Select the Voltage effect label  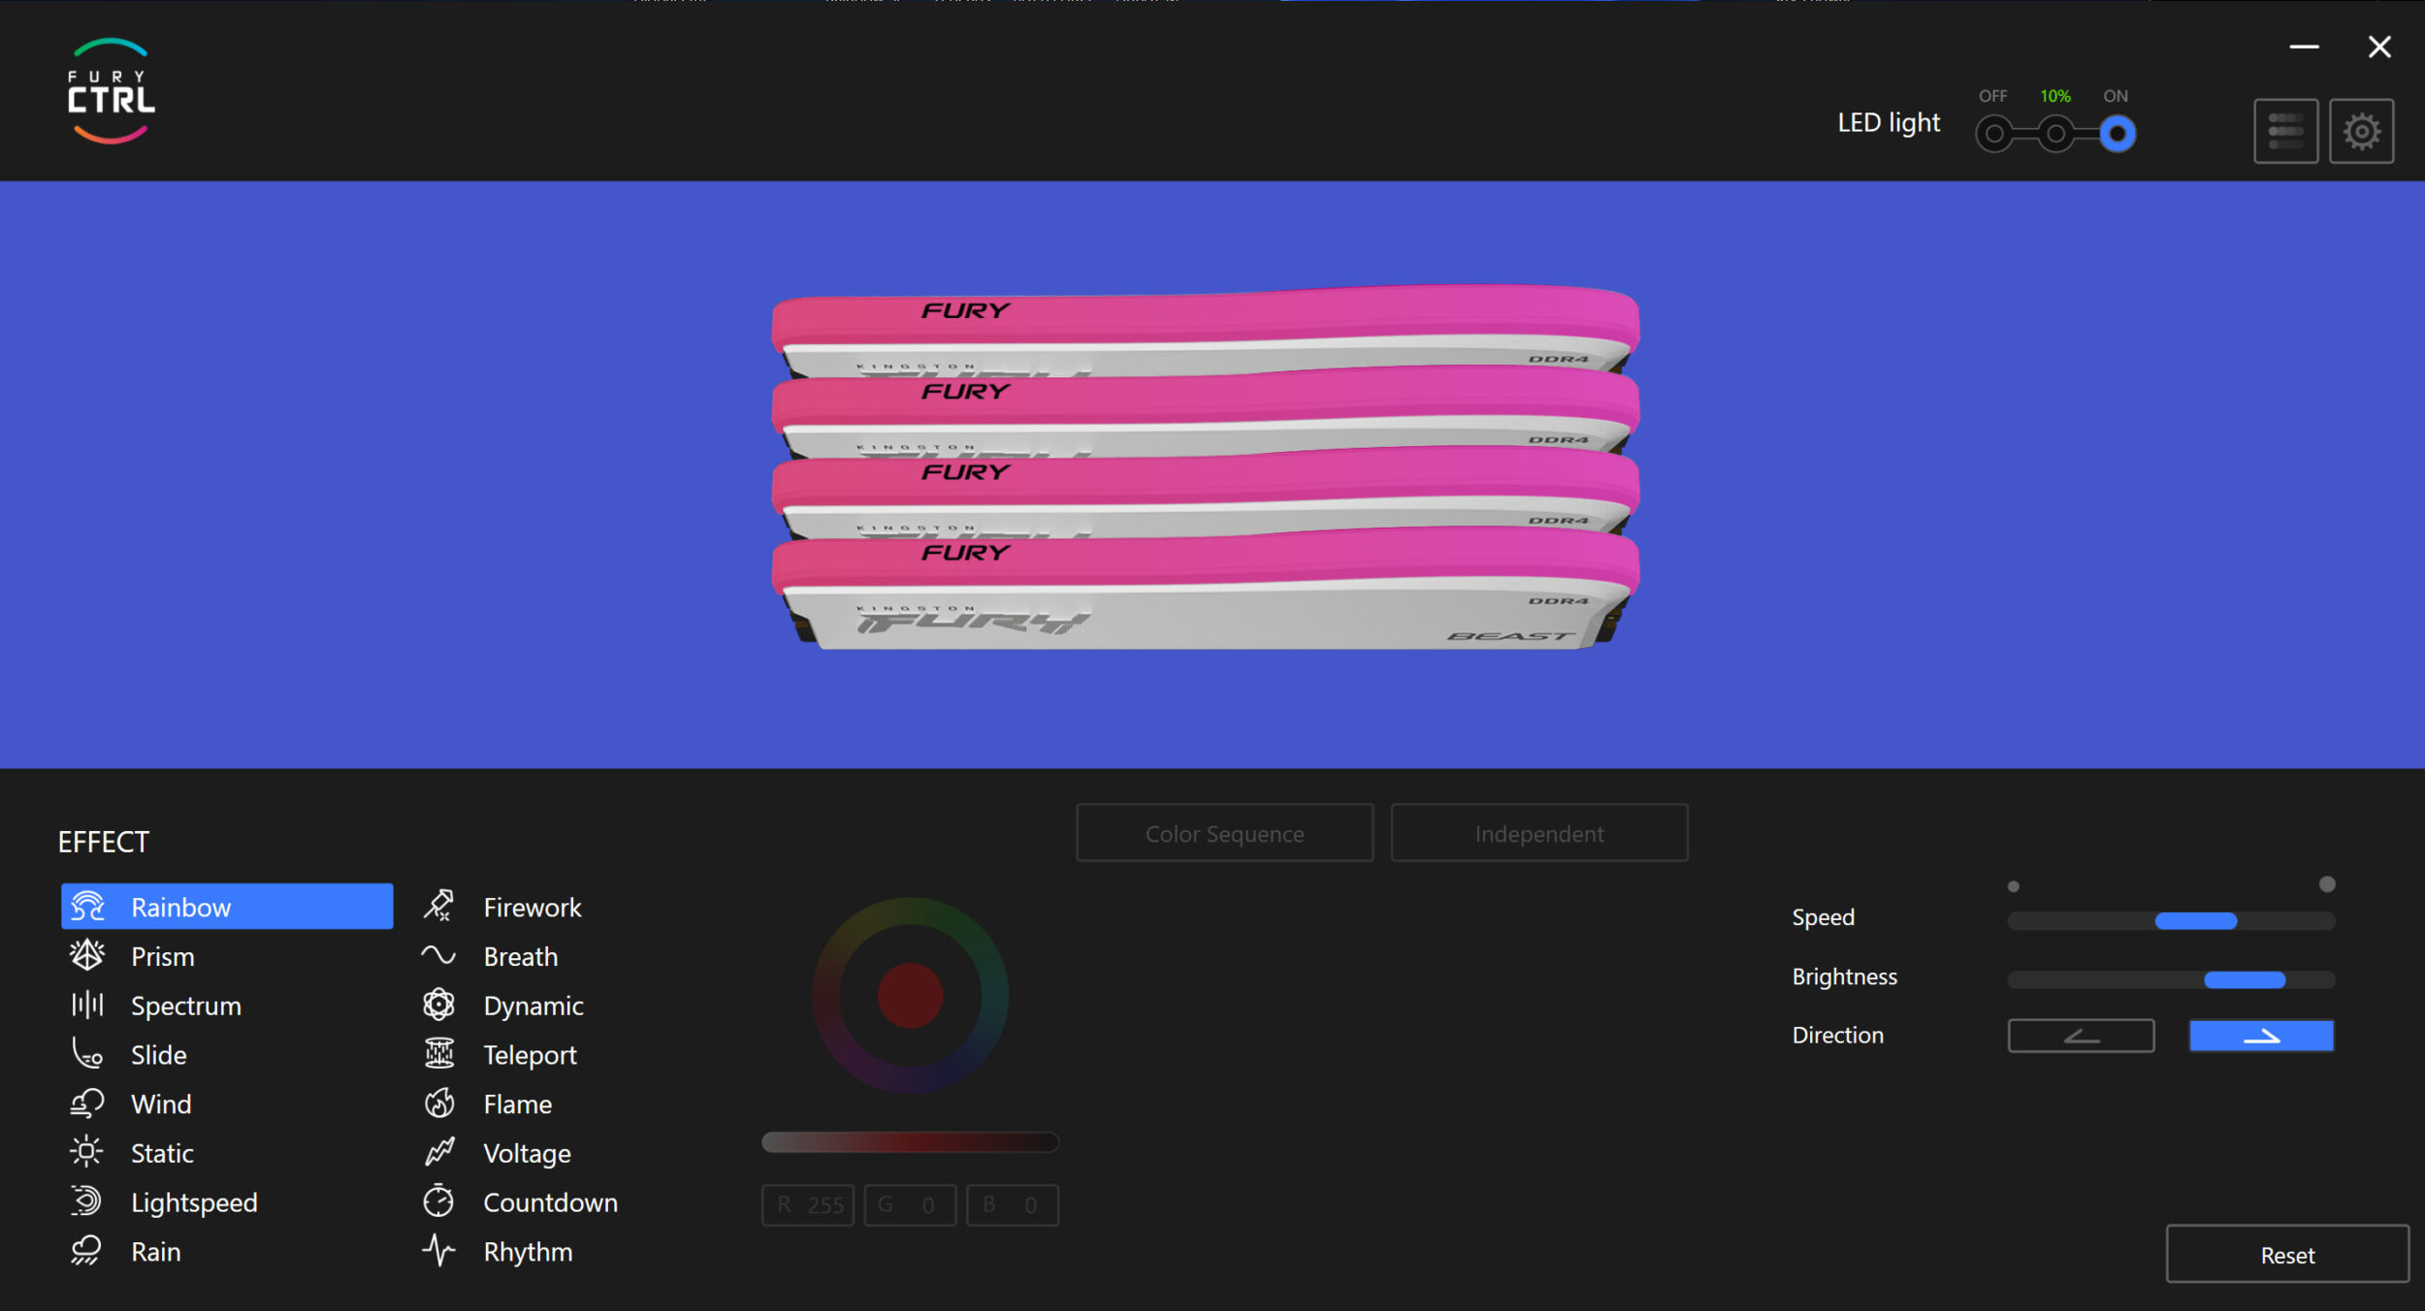tap(527, 1154)
